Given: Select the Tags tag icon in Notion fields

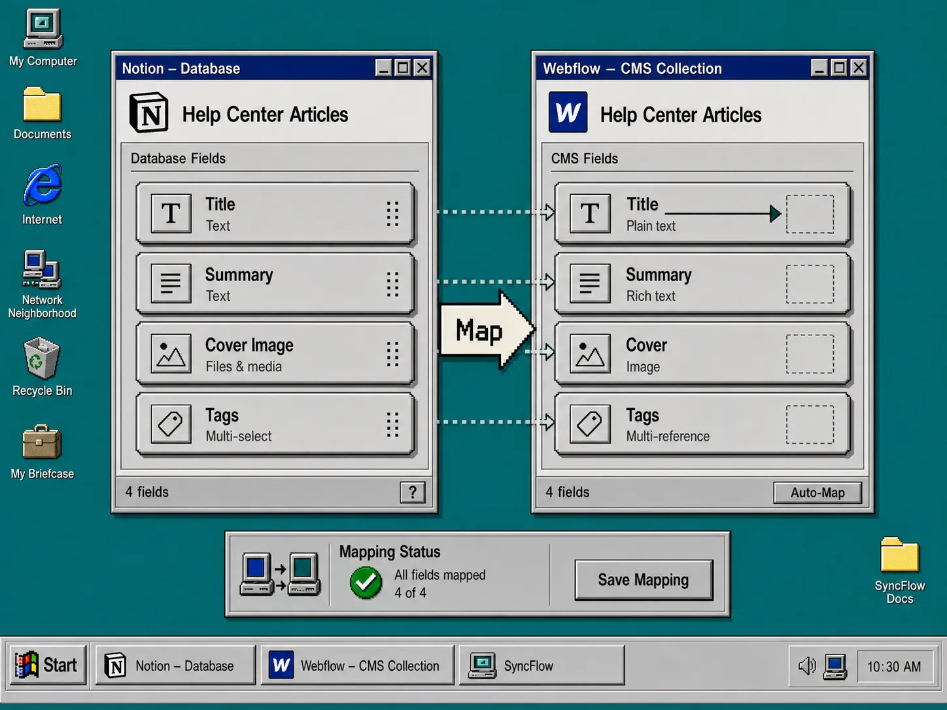Looking at the screenshot, I should [171, 424].
